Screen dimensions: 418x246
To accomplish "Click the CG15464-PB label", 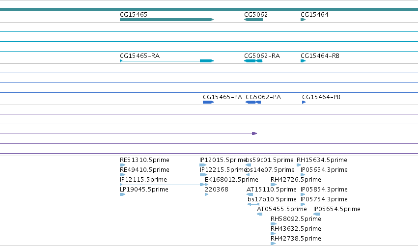I will click(321, 97).
